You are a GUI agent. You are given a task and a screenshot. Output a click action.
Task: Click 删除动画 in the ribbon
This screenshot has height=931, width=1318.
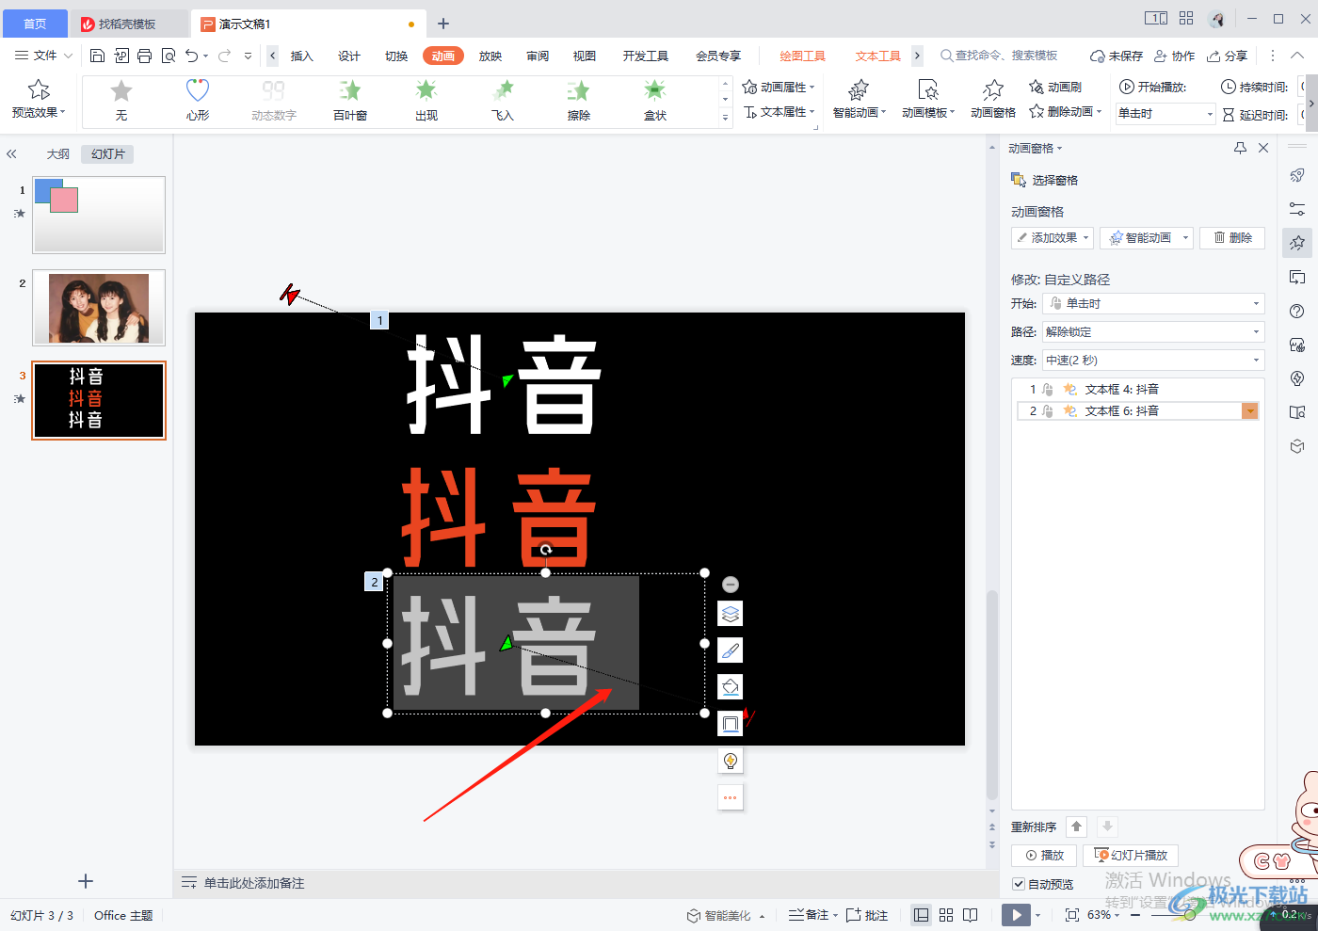pyautogui.click(x=1065, y=112)
